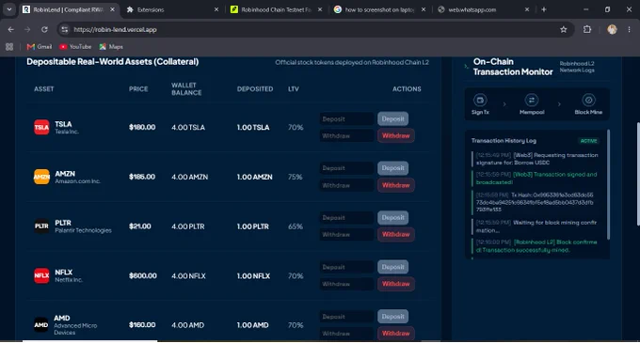Image resolution: width=640 pixels, height=343 pixels.
Task: Click terminal chevron beside On-Chain Transaction Monitor
Action: [466, 67]
